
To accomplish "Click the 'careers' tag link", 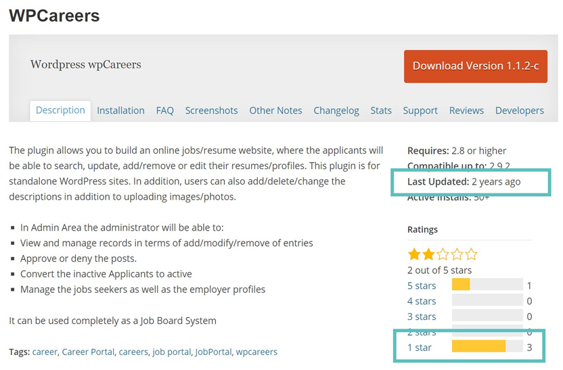I will point(133,352).
